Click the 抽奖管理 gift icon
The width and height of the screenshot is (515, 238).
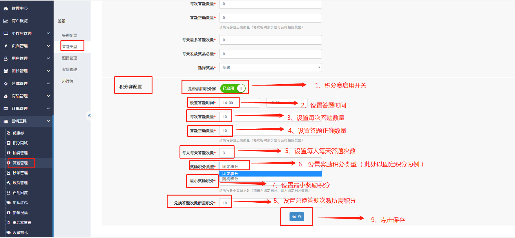(x=9, y=153)
